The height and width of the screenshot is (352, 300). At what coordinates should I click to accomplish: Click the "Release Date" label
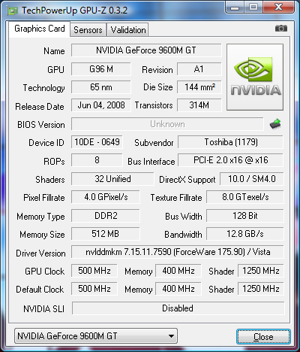40,107
